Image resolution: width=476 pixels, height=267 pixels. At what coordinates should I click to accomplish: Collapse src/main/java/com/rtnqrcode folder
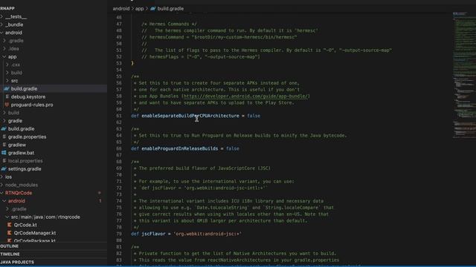point(7,217)
